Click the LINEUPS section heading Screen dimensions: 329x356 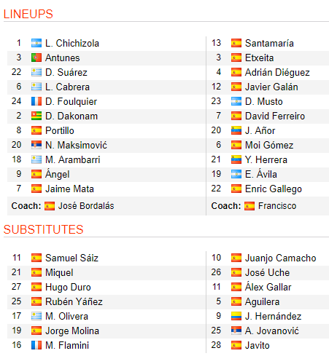click(x=28, y=14)
